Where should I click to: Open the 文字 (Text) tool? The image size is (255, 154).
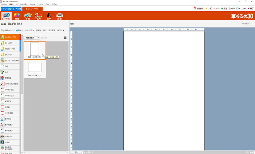point(49,16)
